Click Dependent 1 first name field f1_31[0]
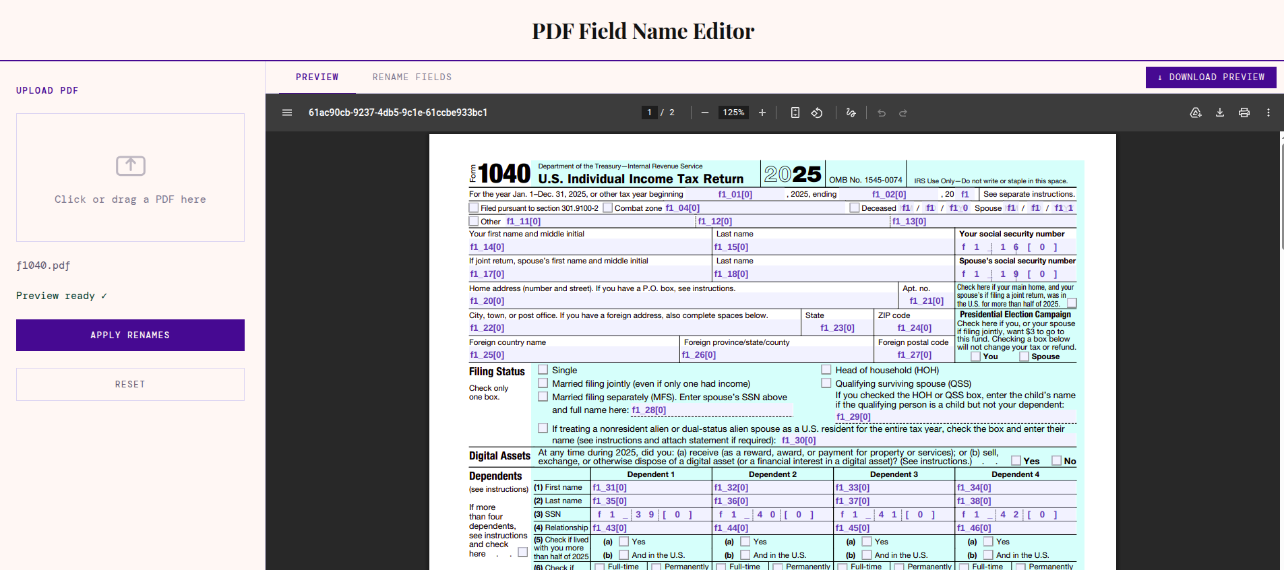 651,488
